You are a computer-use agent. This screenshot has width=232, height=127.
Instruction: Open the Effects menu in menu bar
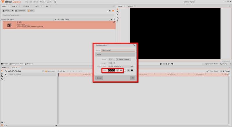36,2
